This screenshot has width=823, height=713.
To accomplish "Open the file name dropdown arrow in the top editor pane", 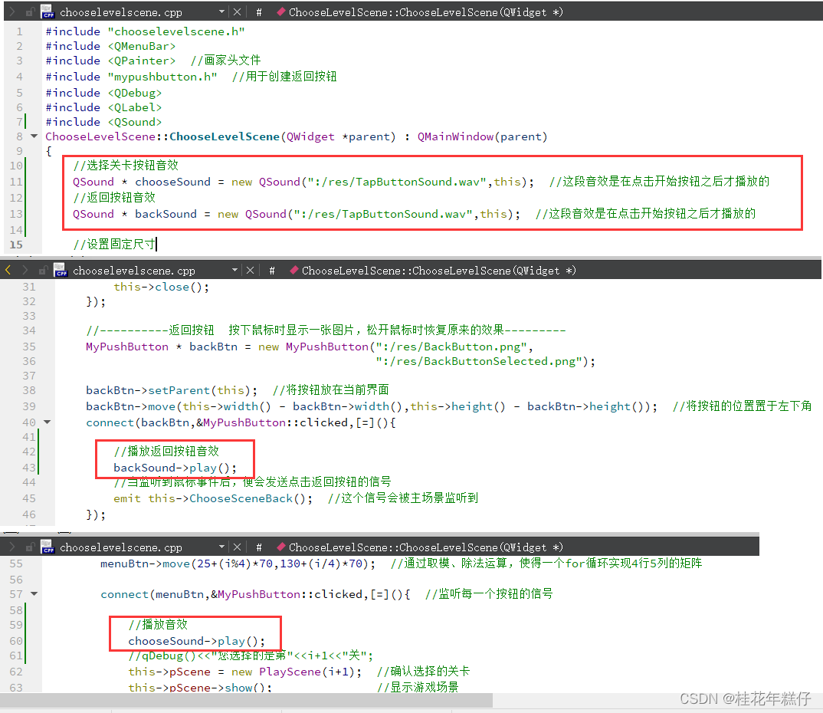I will point(222,11).
